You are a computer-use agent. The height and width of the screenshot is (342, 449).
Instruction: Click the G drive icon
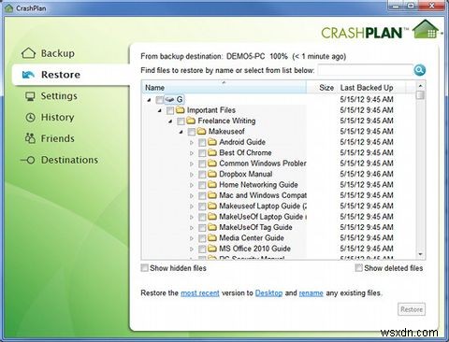(x=169, y=99)
